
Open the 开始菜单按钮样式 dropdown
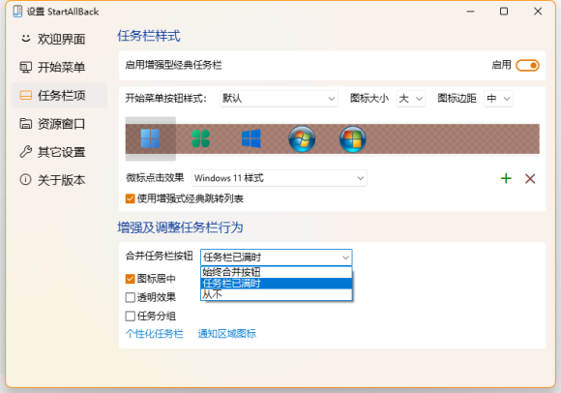(x=279, y=99)
